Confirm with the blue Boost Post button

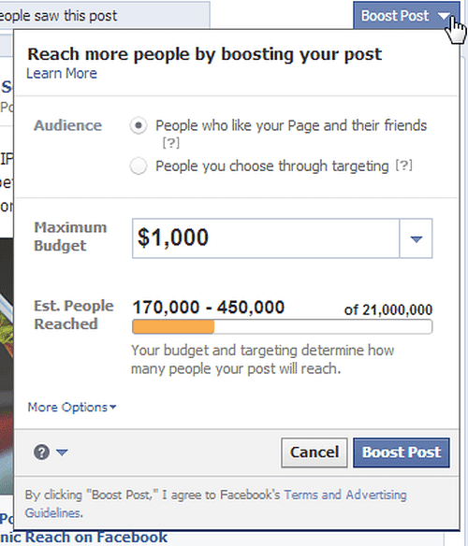pyautogui.click(x=402, y=453)
